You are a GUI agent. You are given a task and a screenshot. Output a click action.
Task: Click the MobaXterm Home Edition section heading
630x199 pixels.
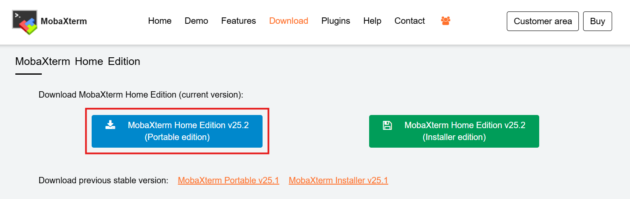(78, 62)
